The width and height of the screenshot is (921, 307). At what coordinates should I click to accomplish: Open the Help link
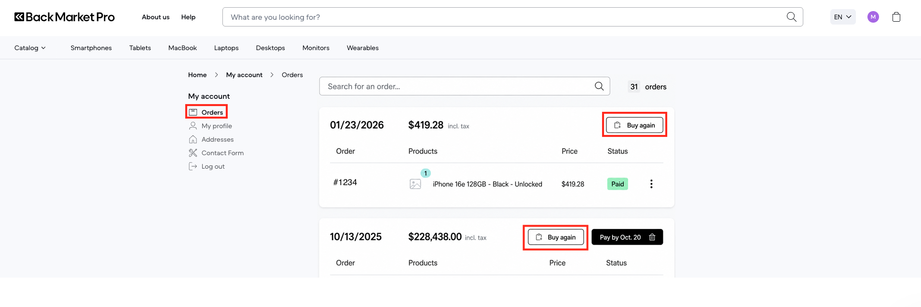(x=188, y=17)
